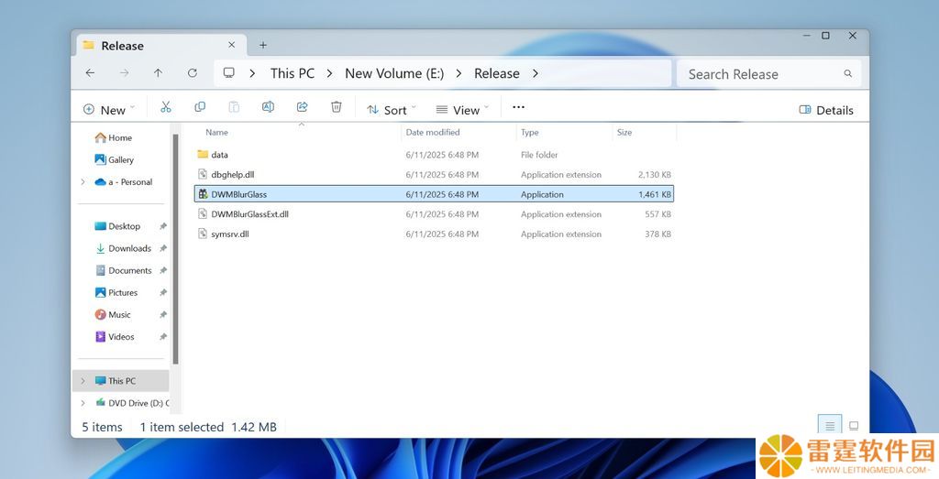
Task: Click in the Search Release field
Action: coord(768,73)
